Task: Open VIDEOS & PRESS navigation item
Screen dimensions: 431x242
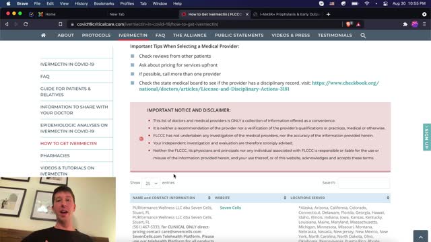Action: click(x=290, y=36)
